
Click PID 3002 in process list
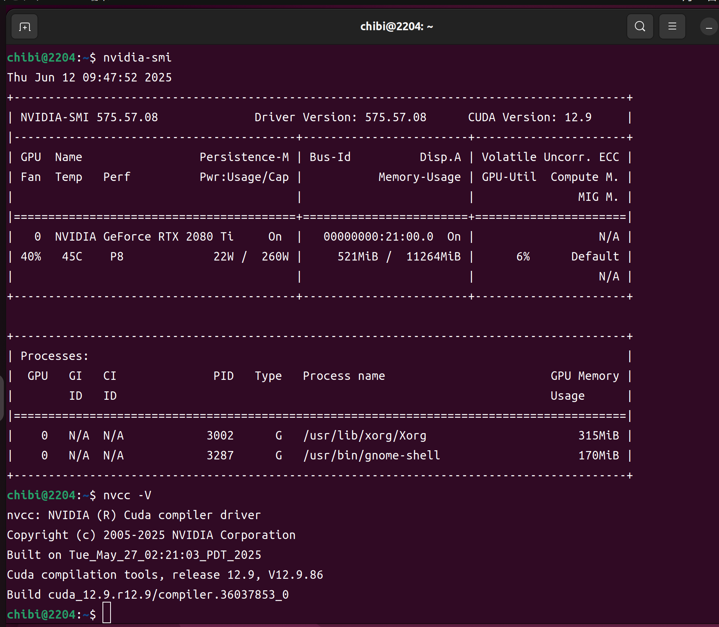tap(220, 436)
